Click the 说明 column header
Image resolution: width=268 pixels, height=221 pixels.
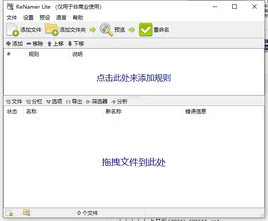point(166,54)
